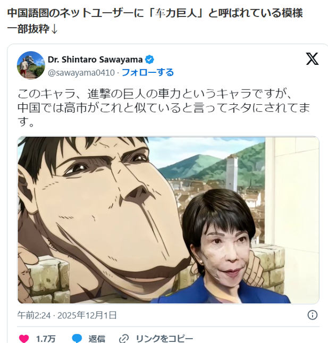The image size is (328, 343).
Task: Open the X logo link
Action: 312,59
